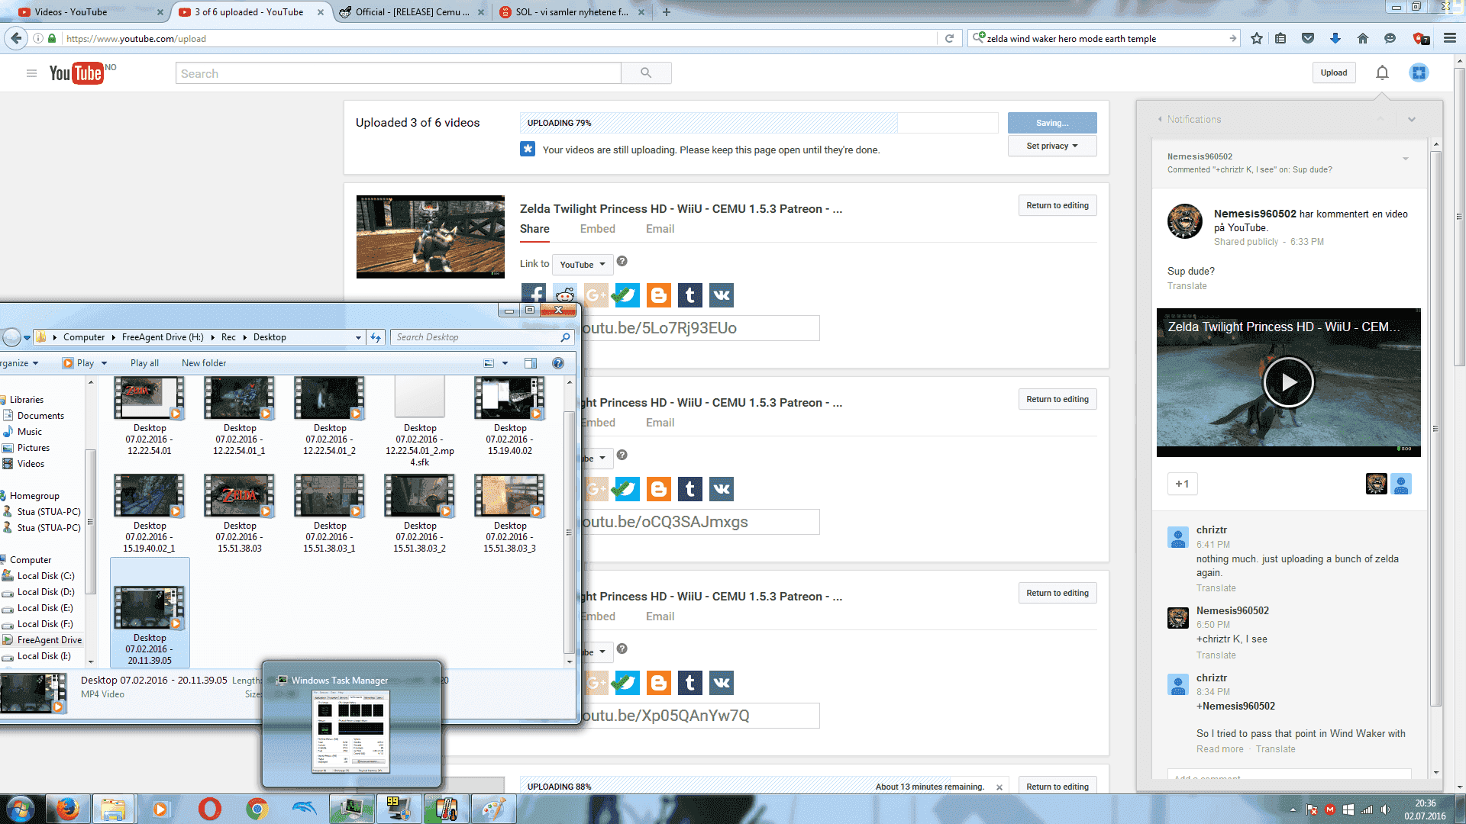Click Return to editing beside UPLOADING 88%
The height and width of the screenshot is (824, 1466).
(x=1058, y=787)
